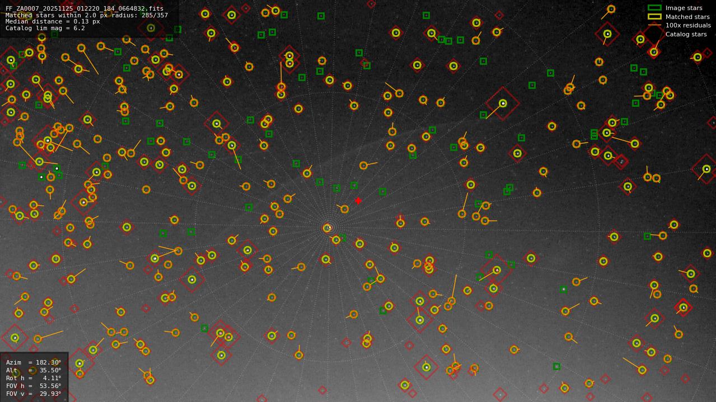Click the 'Rot h = 4.11°' readout

coord(34,378)
